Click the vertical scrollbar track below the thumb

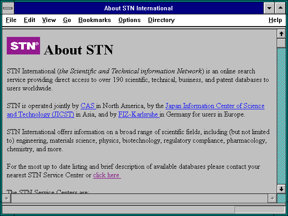tap(281, 116)
